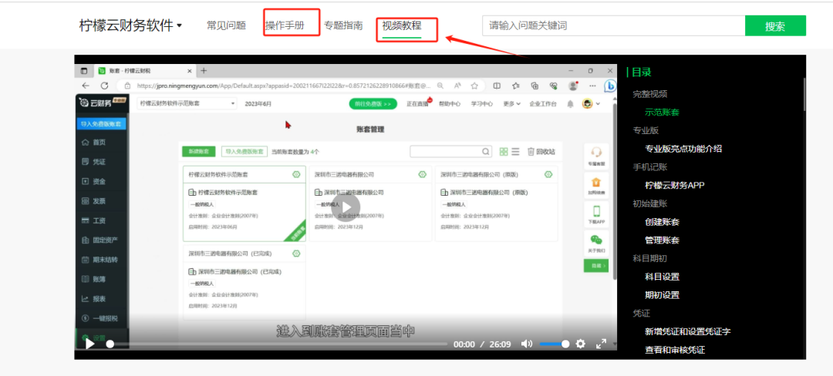The height and width of the screenshot is (376, 833).
Task: Focus the 请输入问题关键词 search field
Action: click(614, 25)
